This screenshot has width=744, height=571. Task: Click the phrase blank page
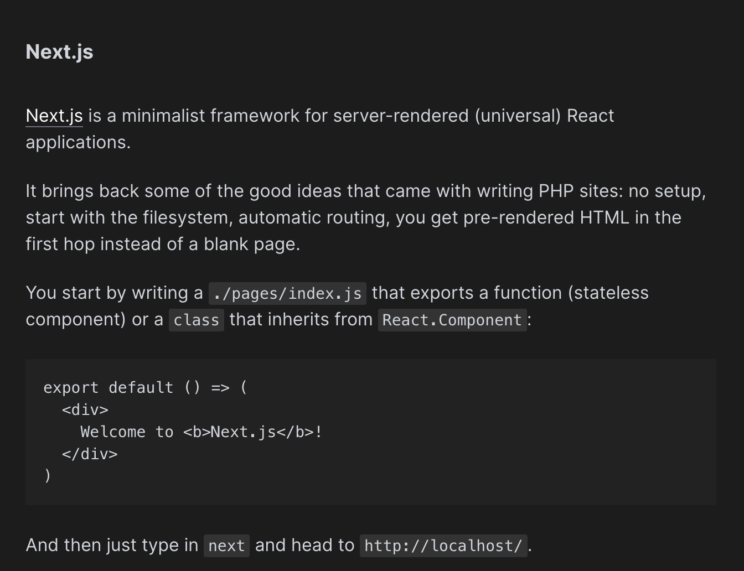[x=252, y=244]
